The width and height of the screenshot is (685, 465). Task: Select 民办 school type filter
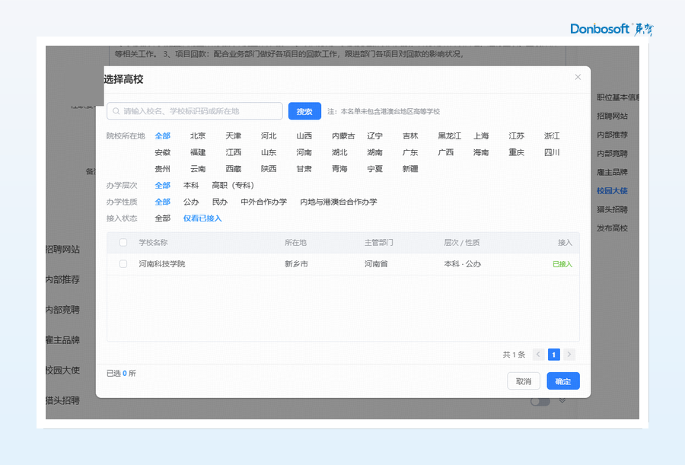220,202
